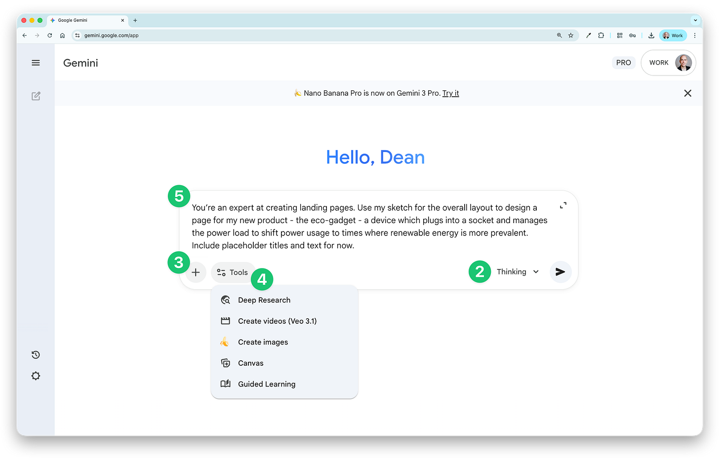Click the Canvas icon
719x462 pixels.
(x=225, y=363)
